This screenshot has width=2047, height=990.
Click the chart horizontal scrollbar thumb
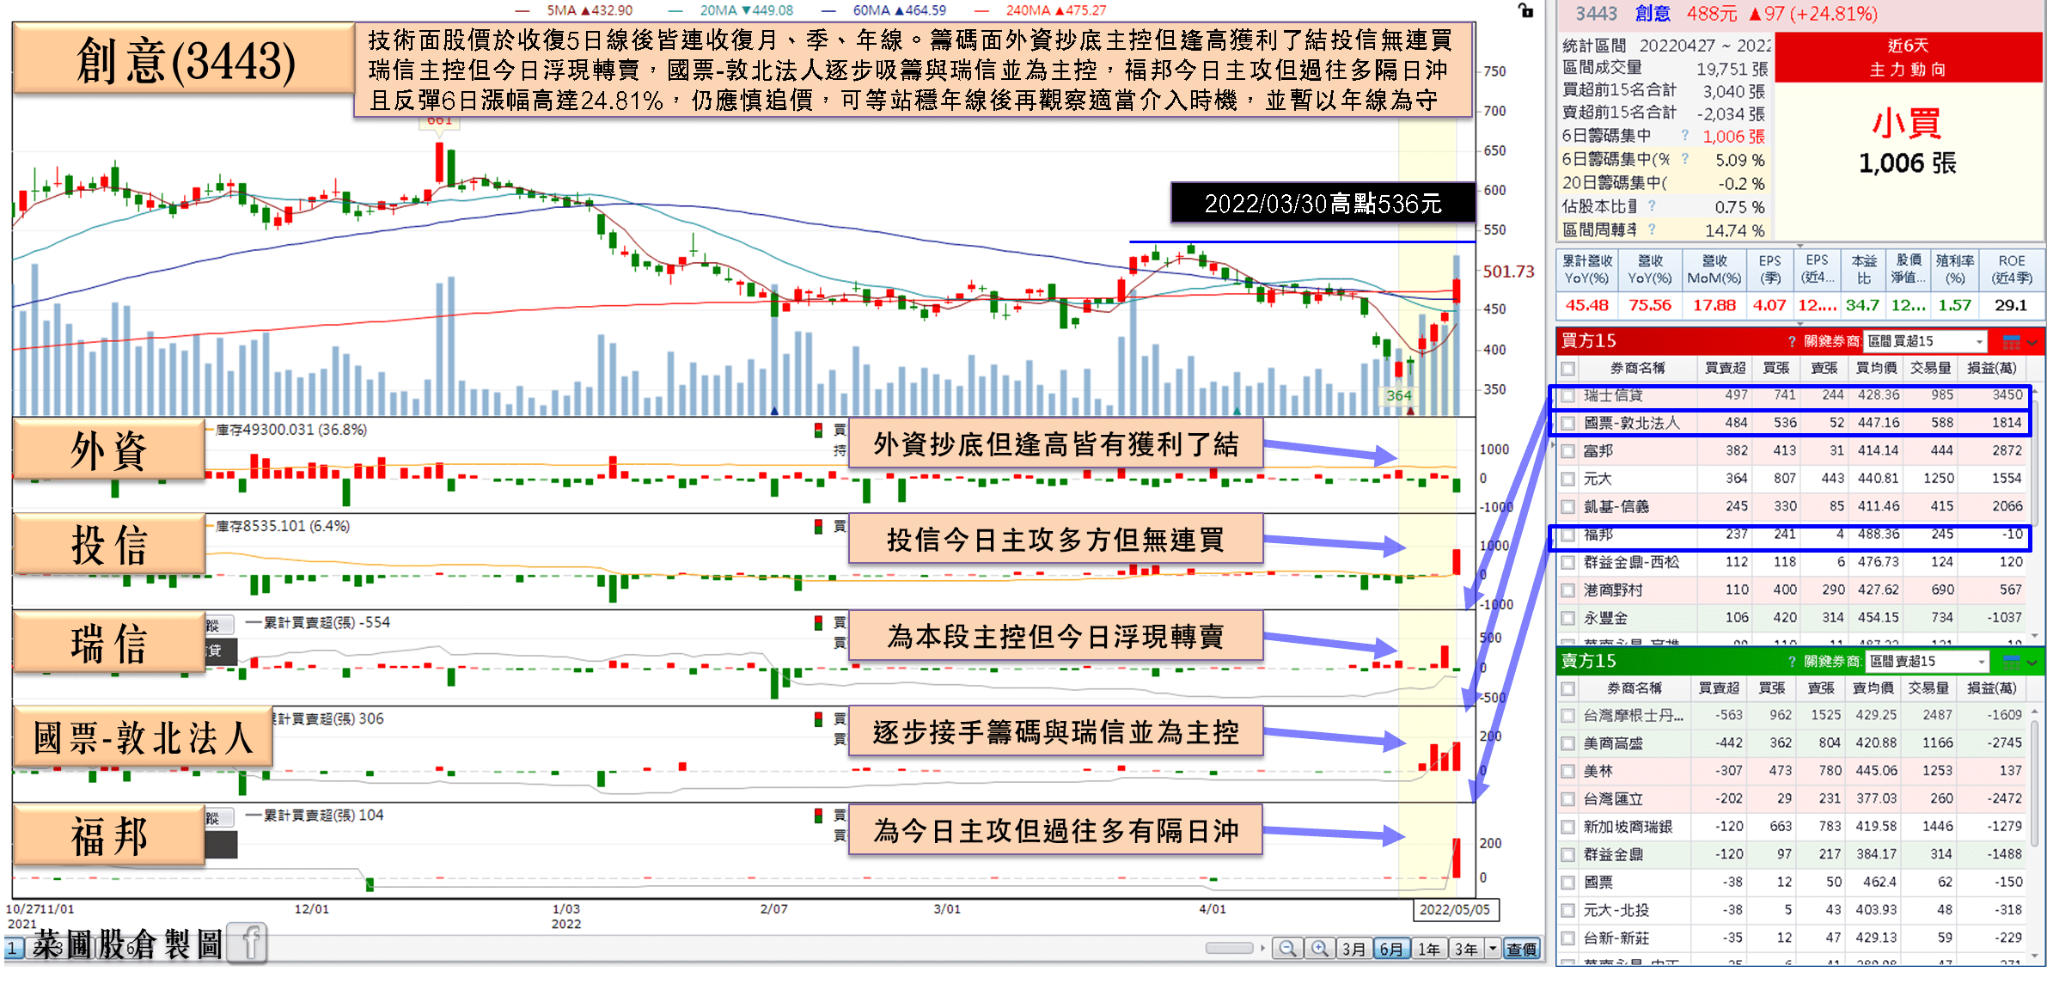1229,948
